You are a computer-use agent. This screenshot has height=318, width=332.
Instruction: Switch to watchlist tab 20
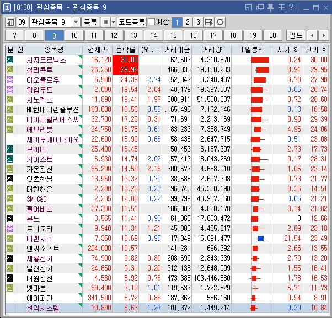(272, 35)
